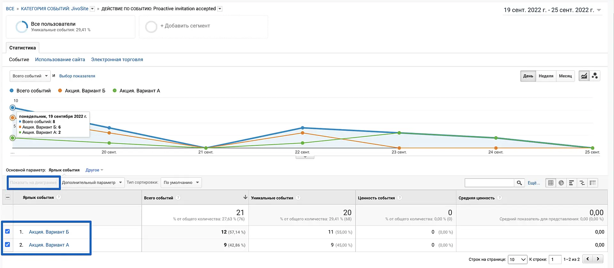Image resolution: width=614 pixels, height=268 pixels.
Task: Select the pivot table view icon
Action: (593, 183)
